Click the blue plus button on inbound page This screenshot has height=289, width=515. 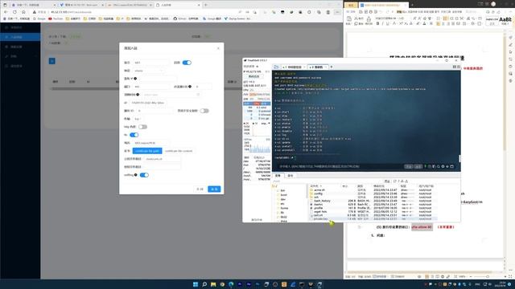51,61
